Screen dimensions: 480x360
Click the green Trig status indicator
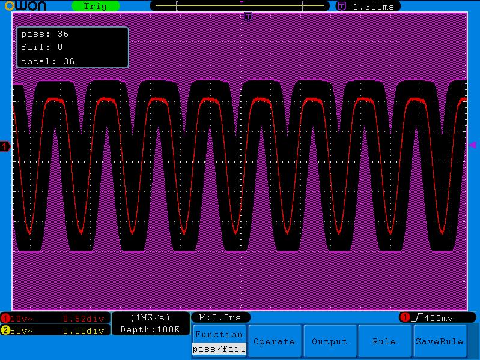click(x=96, y=6)
